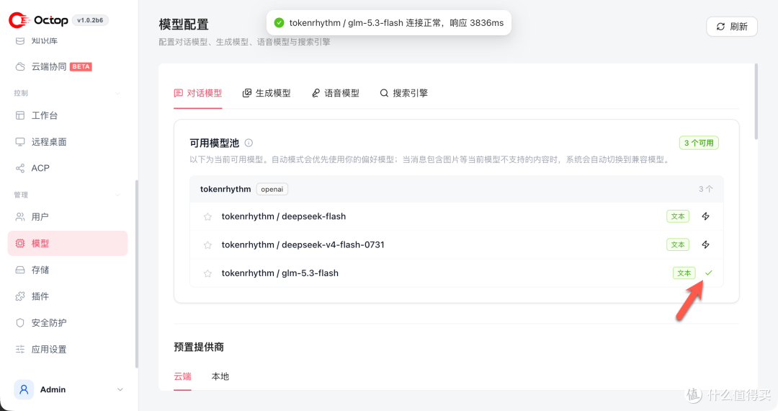Viewport: 778px width, 411px height.
Task: Test connection for deepseek-flash lightning icon
Action: point(705,216)
